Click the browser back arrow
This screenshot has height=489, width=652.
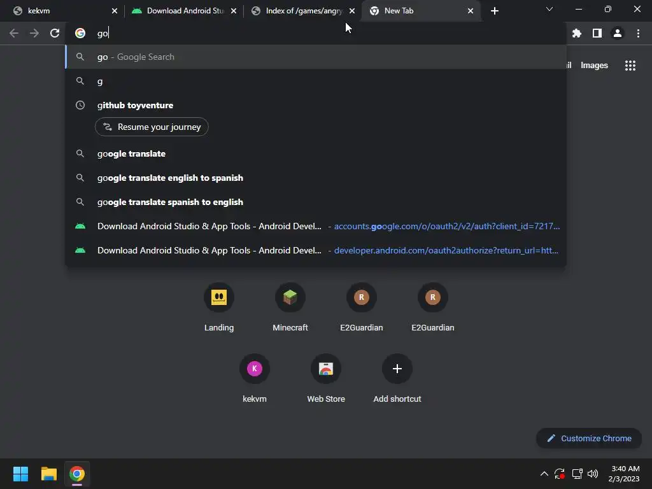click(14, 33)
